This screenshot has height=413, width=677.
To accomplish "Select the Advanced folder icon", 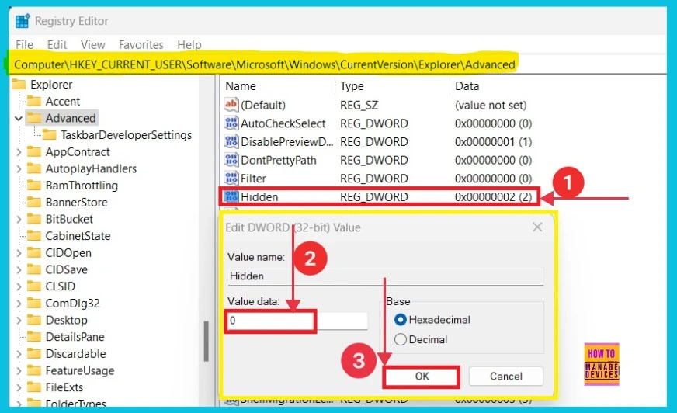I will [34, 118].
